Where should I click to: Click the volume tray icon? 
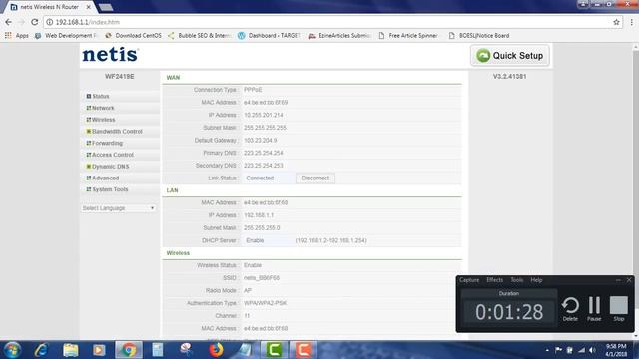click(x=592, y=350)
